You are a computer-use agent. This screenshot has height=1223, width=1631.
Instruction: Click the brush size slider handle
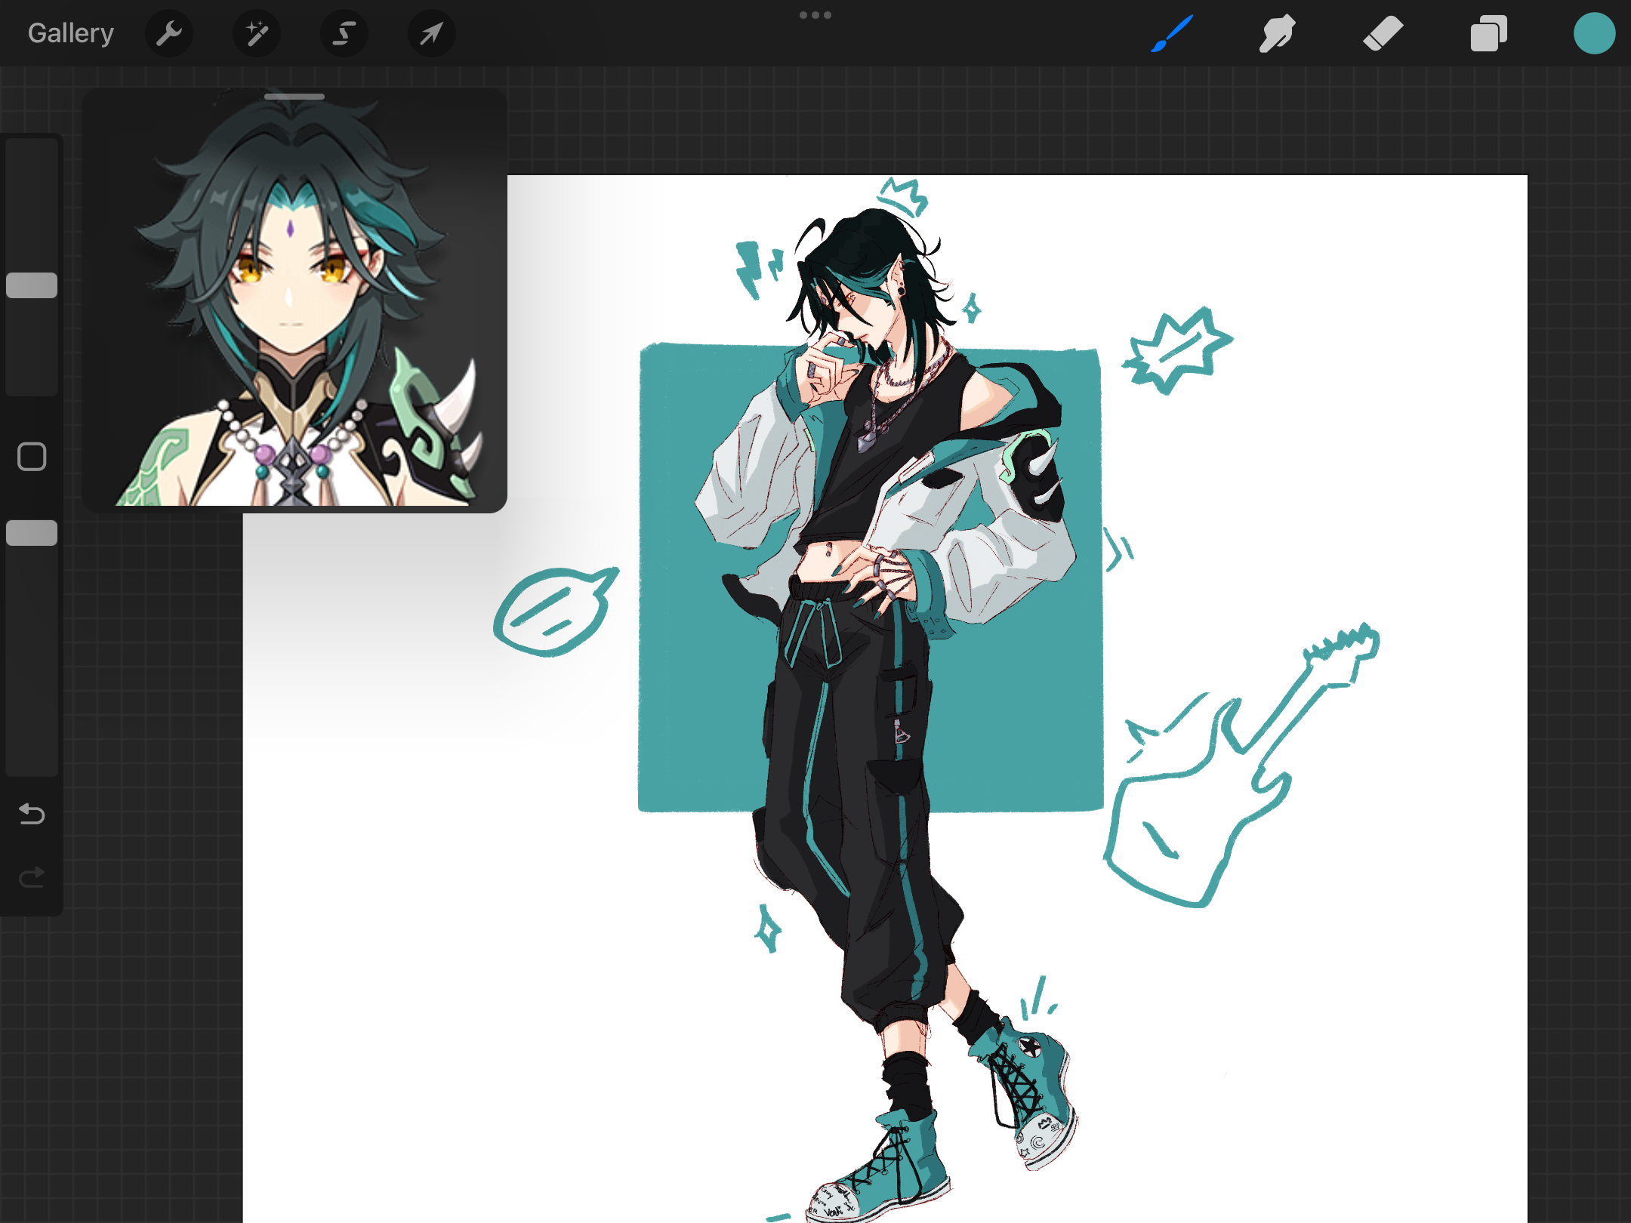coord(32,285)
